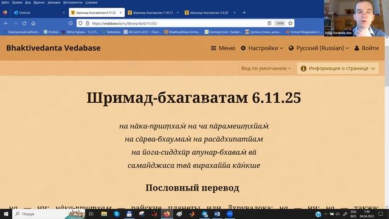Screen dimensions: 389x219
Task: Close the Outlook tab
Action: 64,12
